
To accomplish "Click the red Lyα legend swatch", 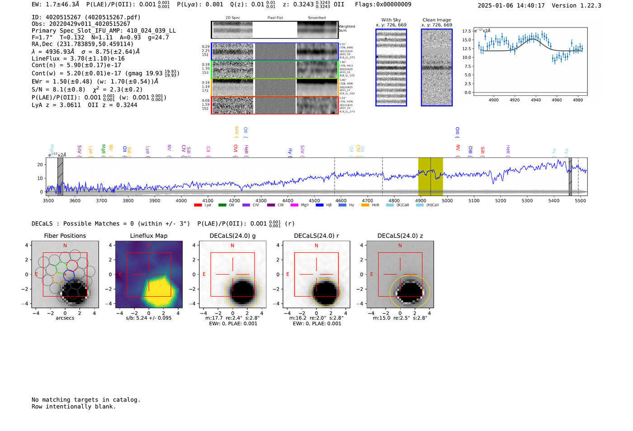I will tap(198, 205).
